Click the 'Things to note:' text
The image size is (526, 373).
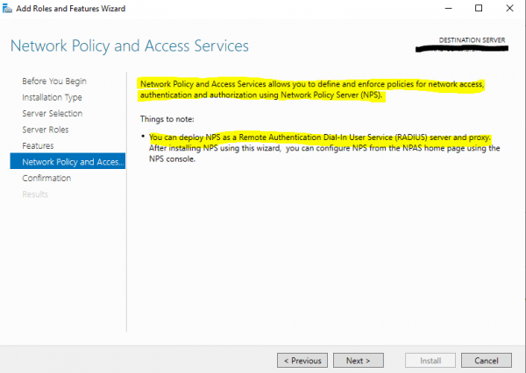click(x=167, y=119)
